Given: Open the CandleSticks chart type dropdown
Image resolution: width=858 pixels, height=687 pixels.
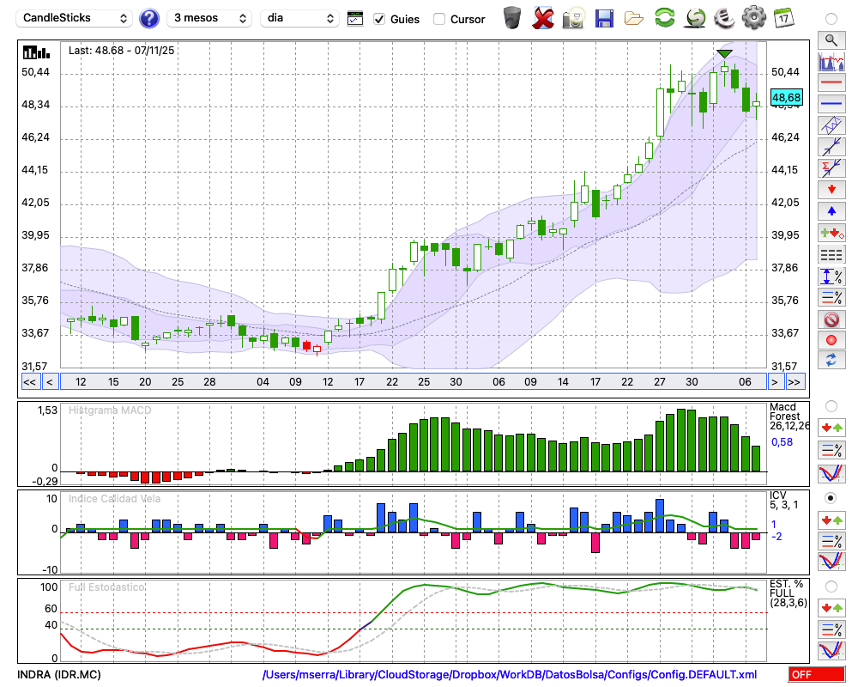Looking at the screenshot, I should point(76,18).
